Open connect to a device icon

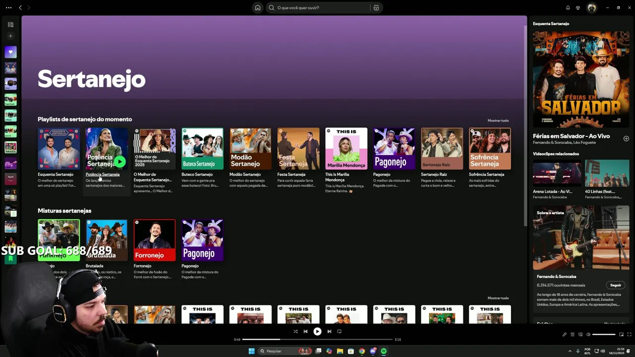(x=580, y=335)
